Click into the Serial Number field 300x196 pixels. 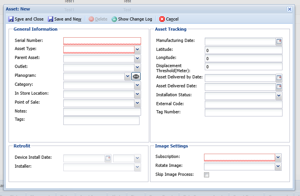(102, 41)
